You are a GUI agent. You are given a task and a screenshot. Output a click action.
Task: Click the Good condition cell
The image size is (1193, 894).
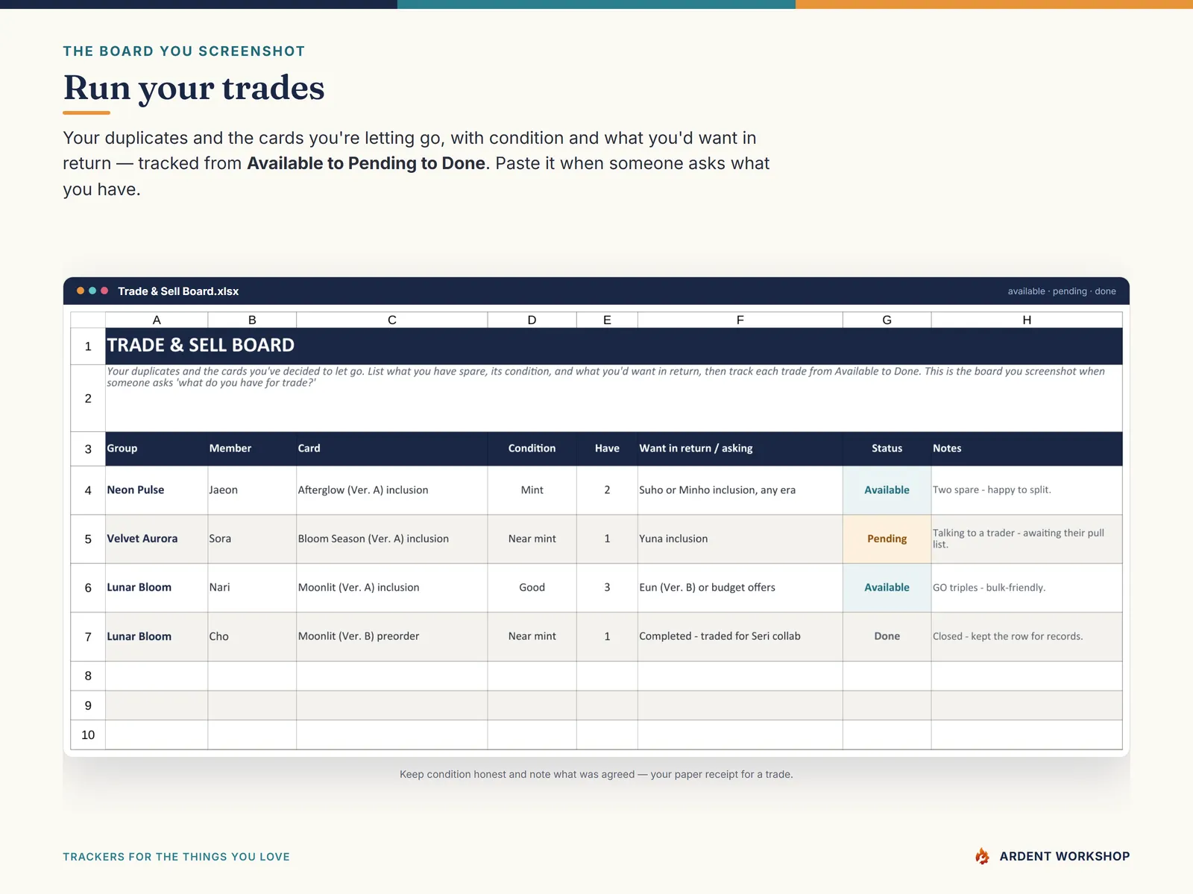pos(532,588)
